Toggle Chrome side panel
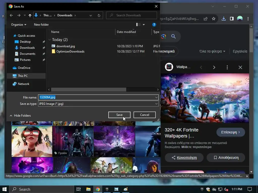258x193 pixels. coord(232,19)
